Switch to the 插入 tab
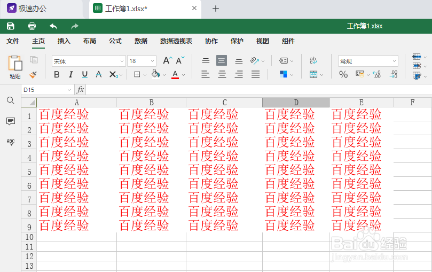Viewport: 432px width, 272px height. pos(64,41)
